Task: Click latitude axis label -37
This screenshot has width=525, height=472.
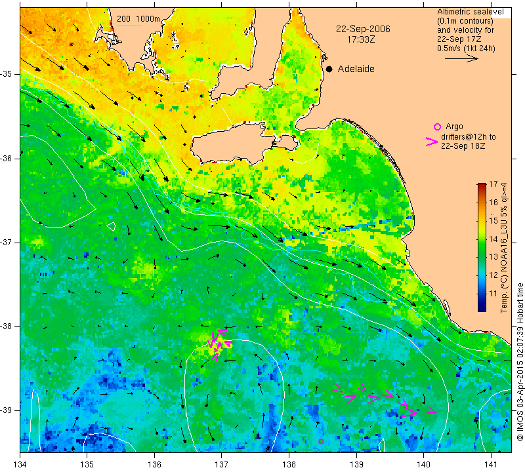Action: click(7, 242)
